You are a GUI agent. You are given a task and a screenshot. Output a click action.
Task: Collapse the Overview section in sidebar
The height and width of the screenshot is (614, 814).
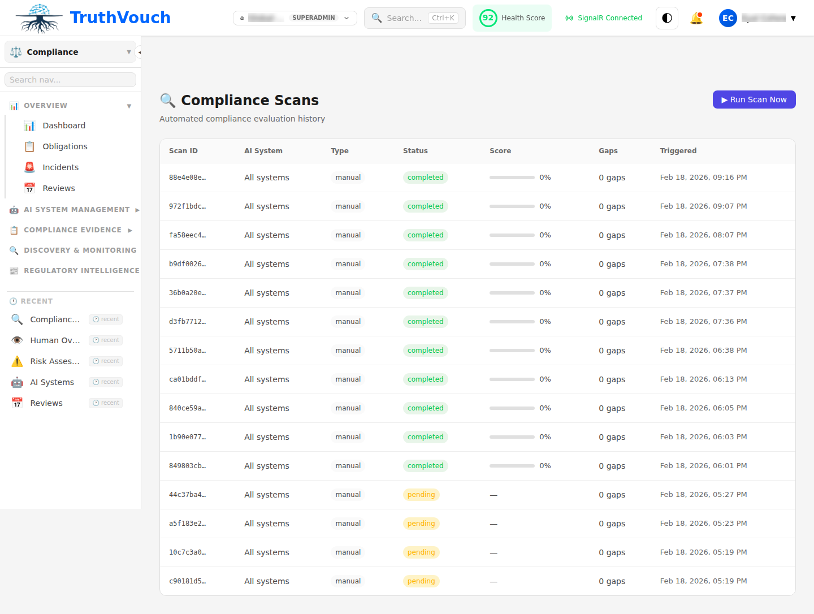[129, 105]
